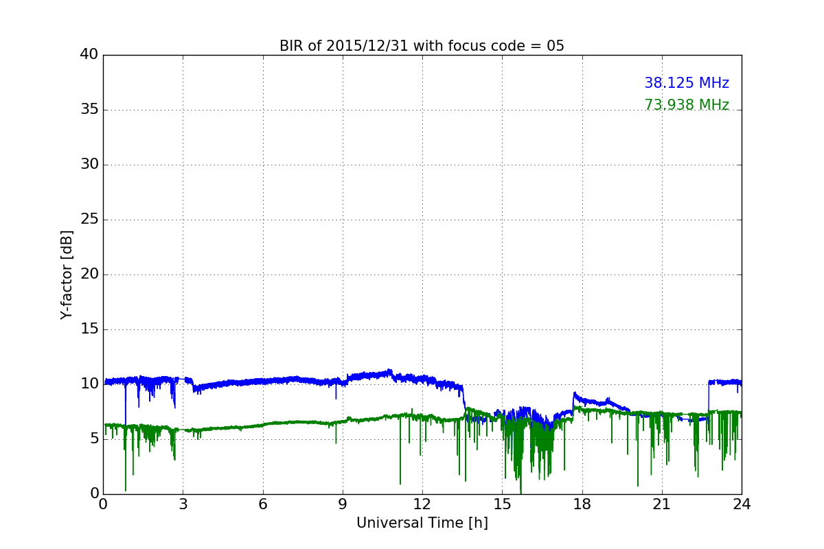Screen dimensions: 824x549
Task: Click the y-axis tick label "30"
Action: [89, 165]
